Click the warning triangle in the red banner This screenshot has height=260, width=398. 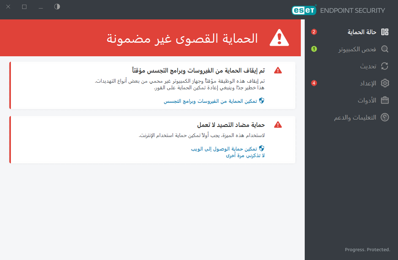click(x=279, y=38)
